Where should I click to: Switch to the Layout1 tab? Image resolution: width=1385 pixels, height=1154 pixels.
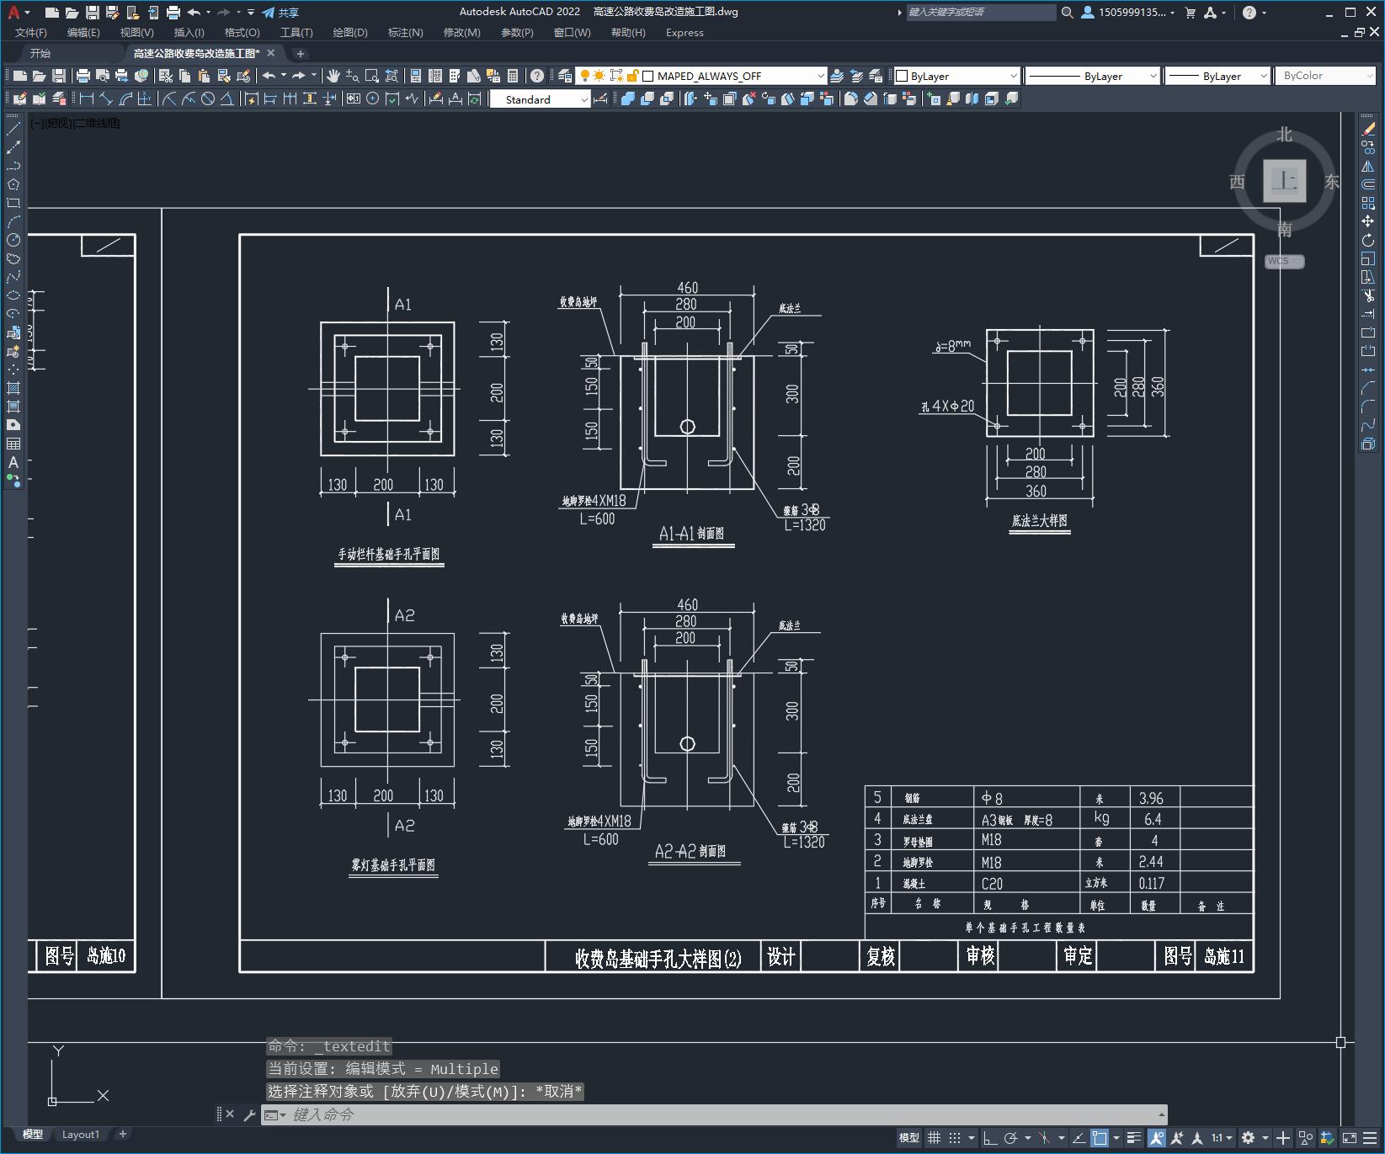tap(80, 1134)
